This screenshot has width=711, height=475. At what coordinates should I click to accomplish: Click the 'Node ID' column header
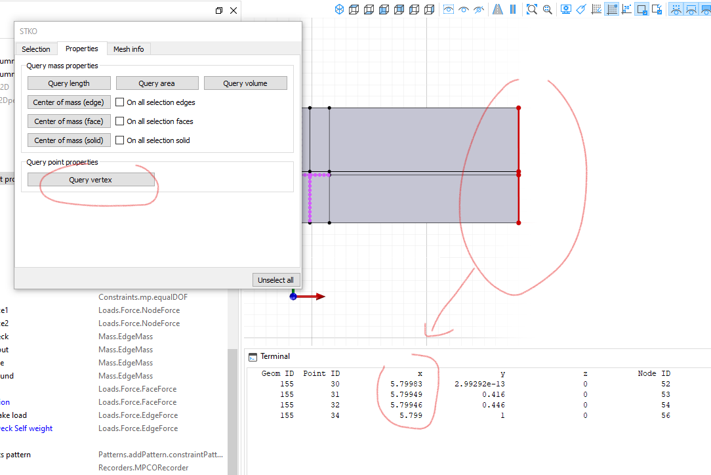(x=654, y=373)
